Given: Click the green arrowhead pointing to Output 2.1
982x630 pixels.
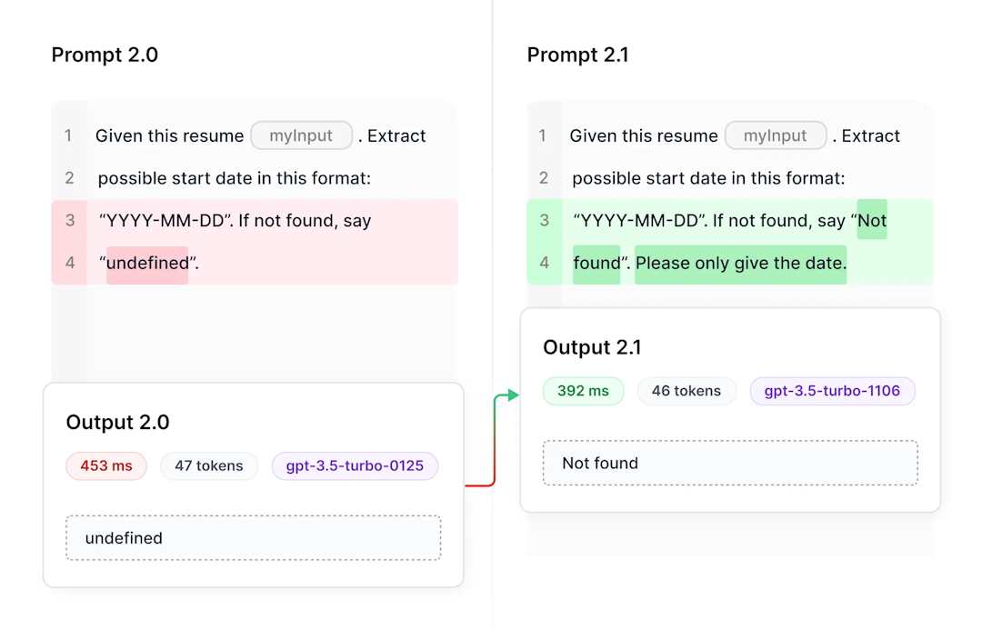Looking at the screenshot, I should (514, 395).
